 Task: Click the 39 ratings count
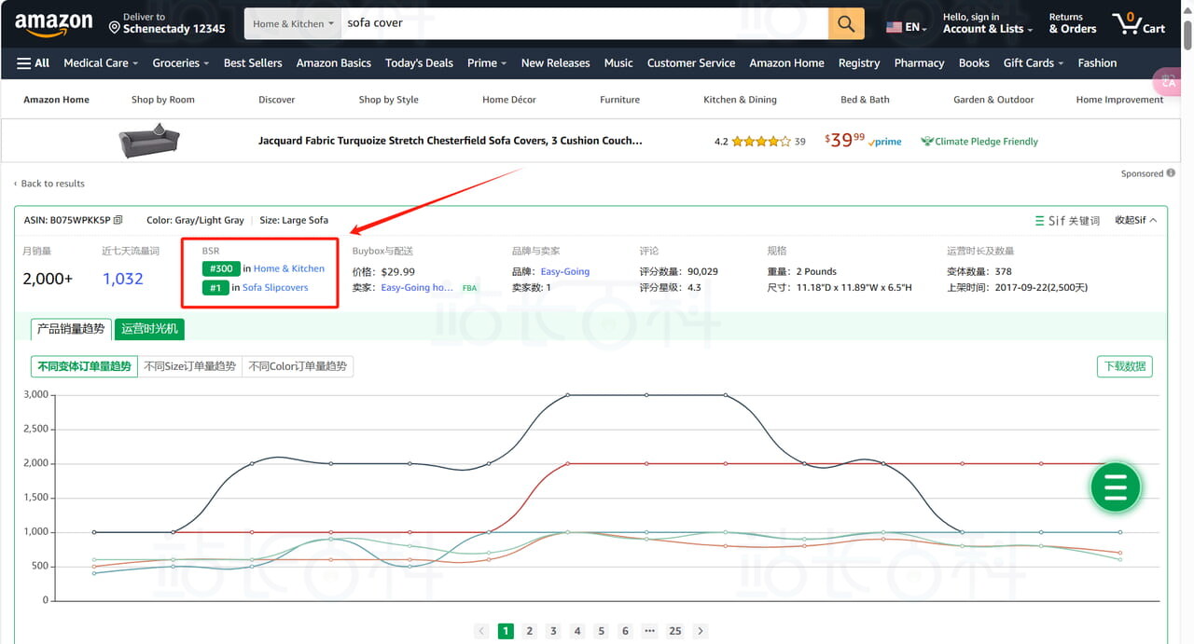pyautogui.click(x=800, y=142)
